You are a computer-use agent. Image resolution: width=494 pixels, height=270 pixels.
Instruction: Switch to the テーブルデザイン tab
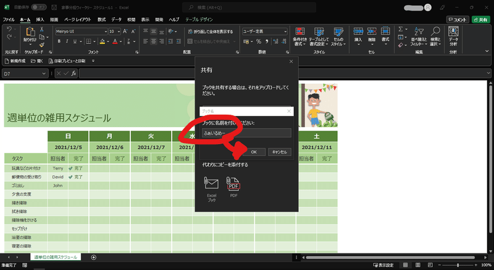point(199,20)
